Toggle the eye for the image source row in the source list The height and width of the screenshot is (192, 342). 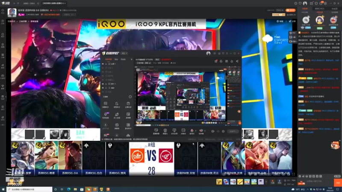click(103, 84)
